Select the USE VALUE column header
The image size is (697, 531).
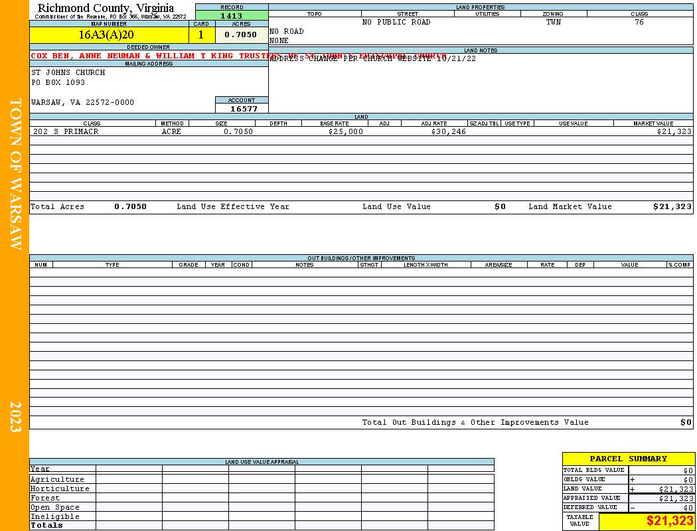(x=573, y=123)
